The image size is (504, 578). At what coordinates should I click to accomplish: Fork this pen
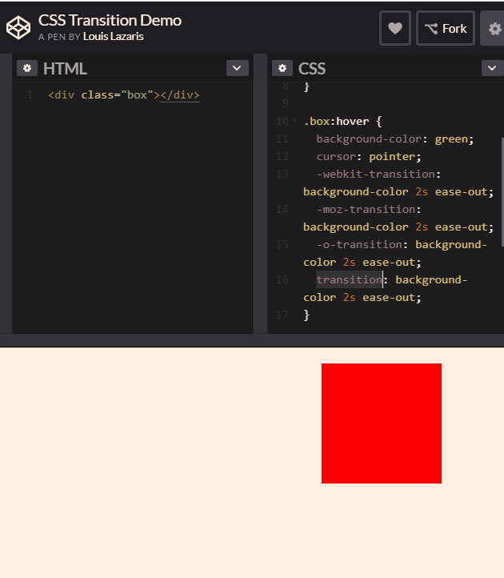coord(446,28)
